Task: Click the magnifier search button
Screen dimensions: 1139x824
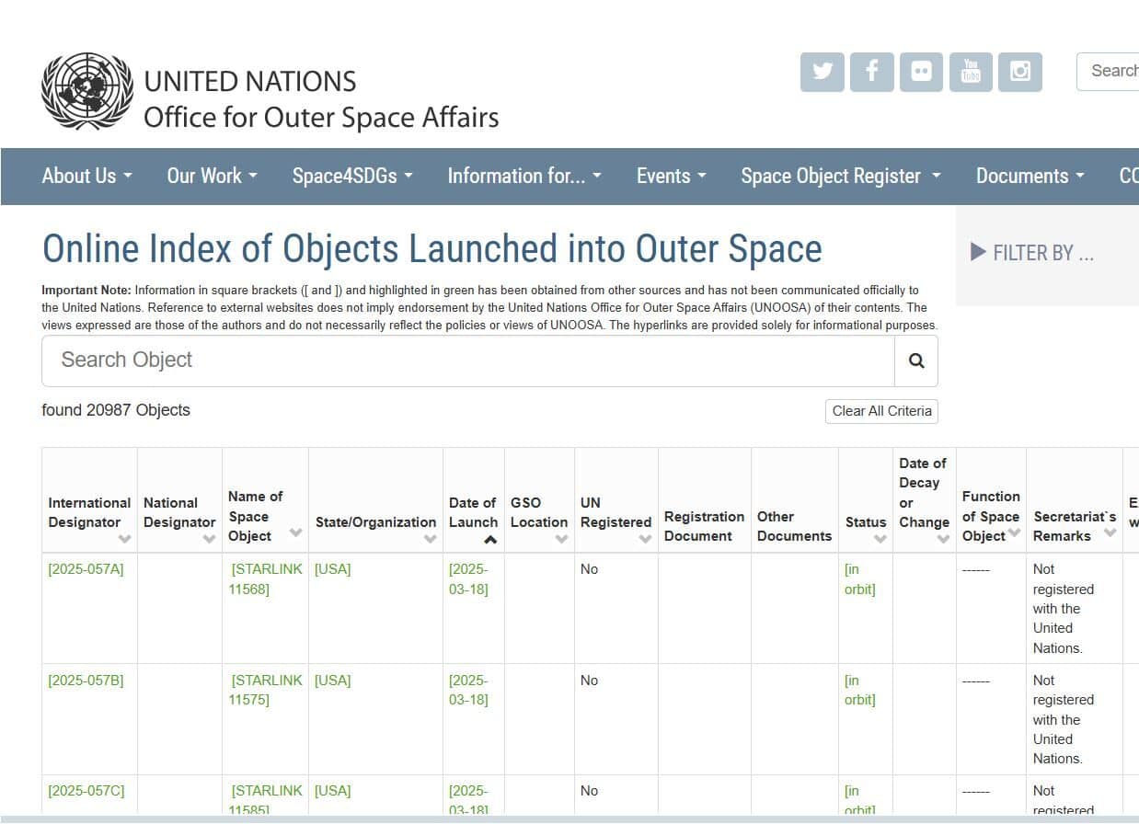Action: [915, 360]
